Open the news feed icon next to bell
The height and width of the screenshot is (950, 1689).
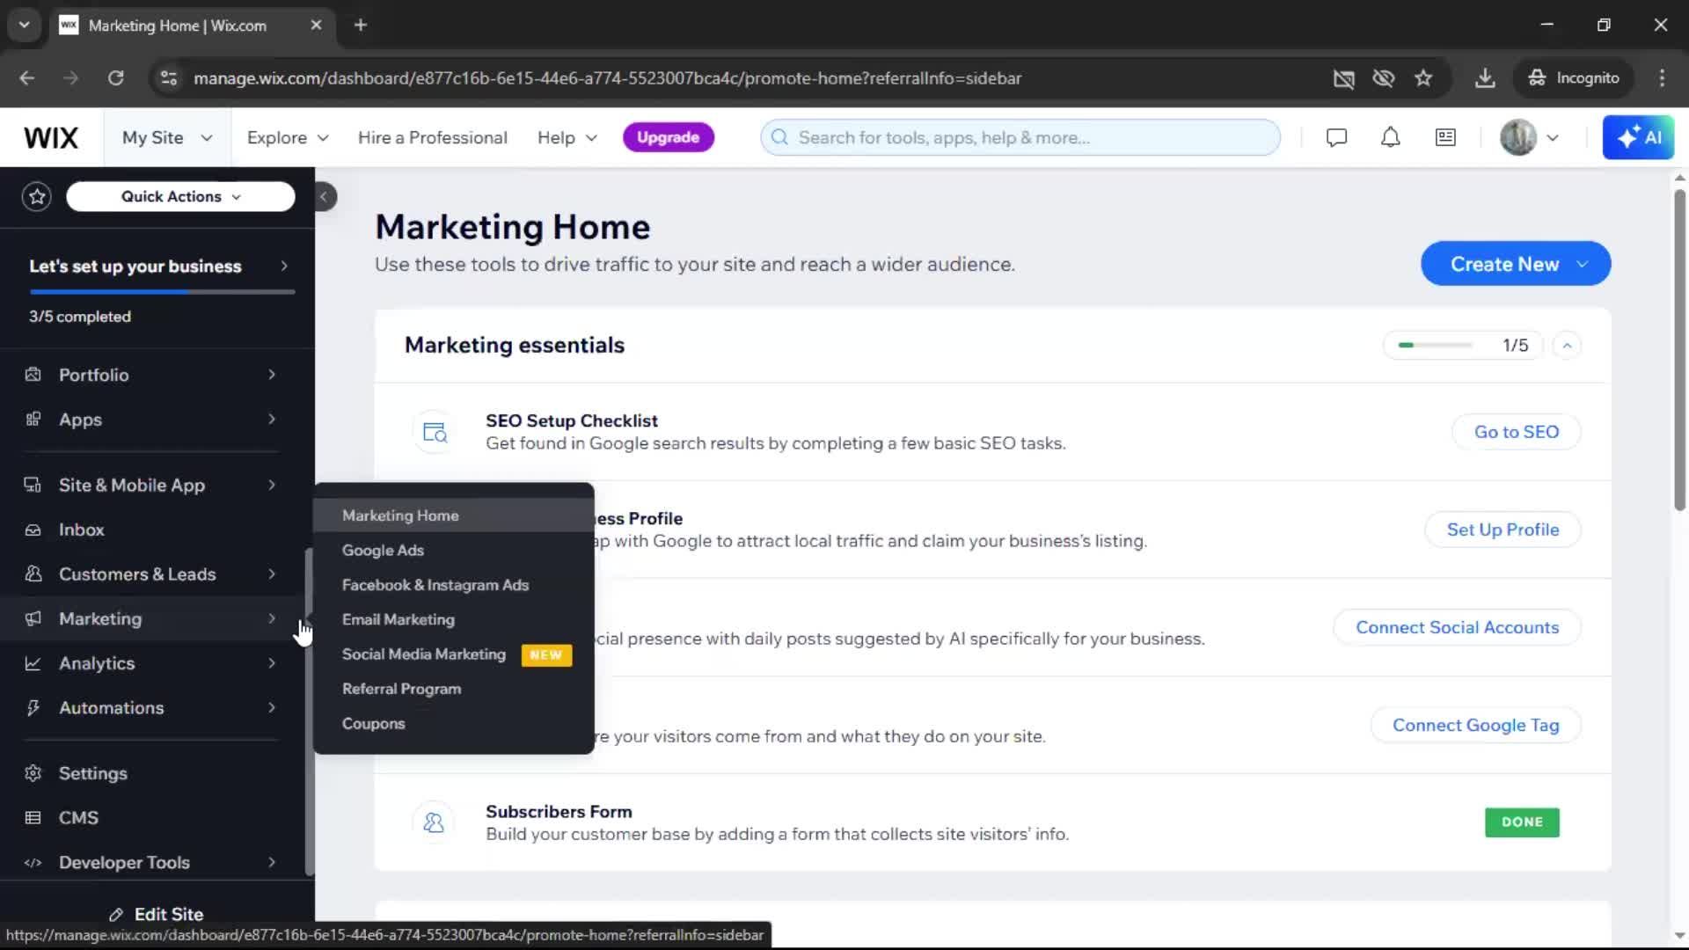pyautogui.click(x=1445, y=138)
